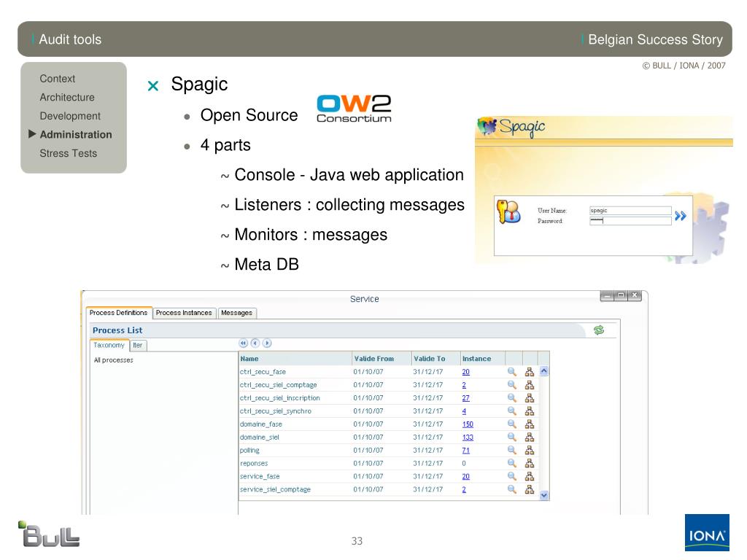The height and width of the screenshot is (560, 747).
Task: Click the Valide To column header
Action: click(x=436, y=359)
